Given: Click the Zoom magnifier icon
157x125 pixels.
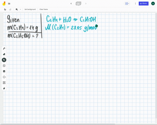Looking at the screenshot, I should point(17,9).
